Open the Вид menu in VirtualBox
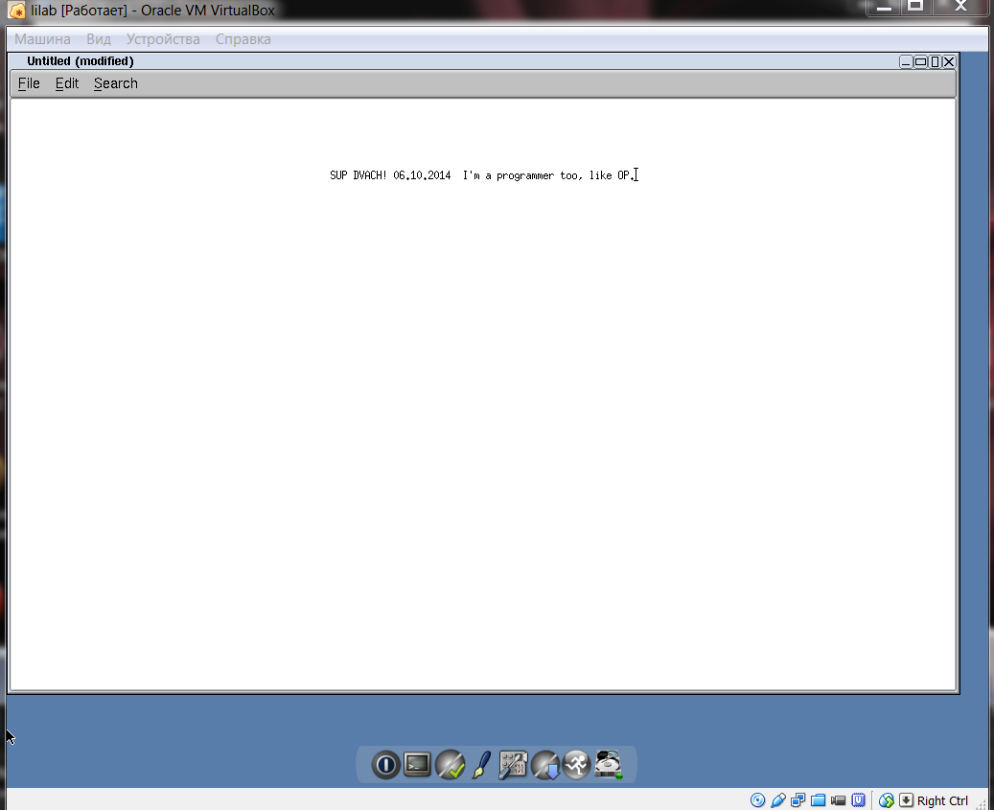This screenshot has height=810, width=994. click(x=99, y=39)
